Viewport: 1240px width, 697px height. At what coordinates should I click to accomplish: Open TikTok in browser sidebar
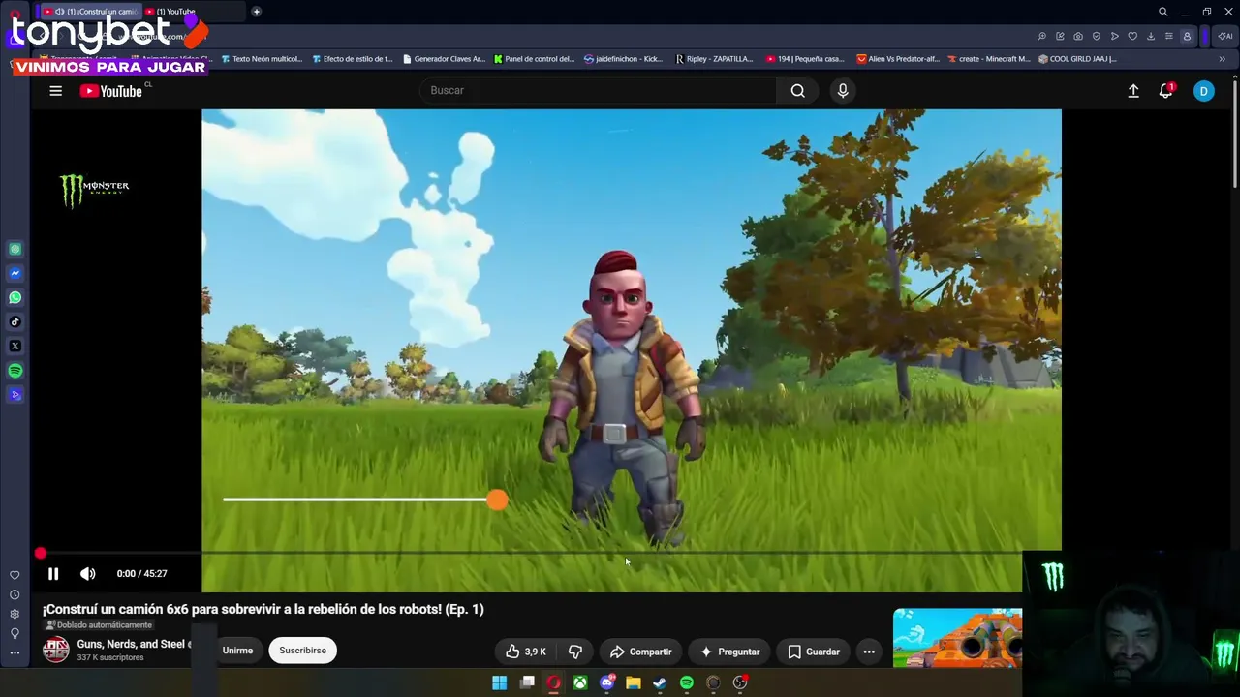tap(15, 321)
